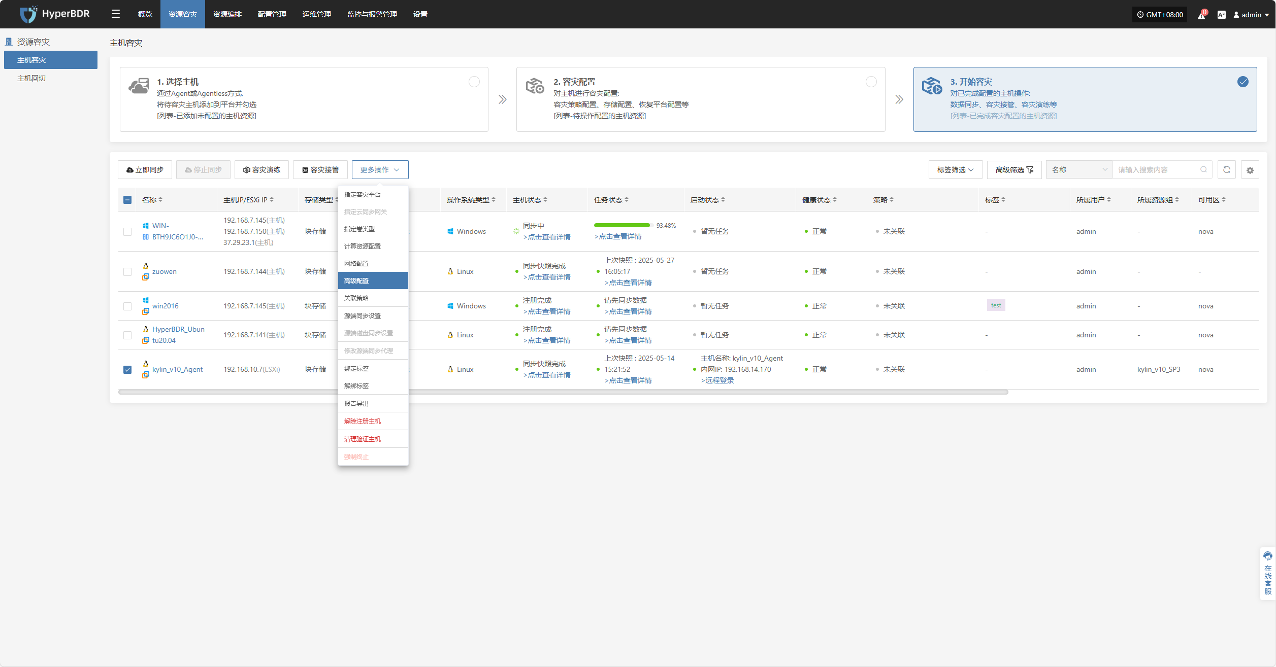Click the 容灾接管 button

pos(320,169)
